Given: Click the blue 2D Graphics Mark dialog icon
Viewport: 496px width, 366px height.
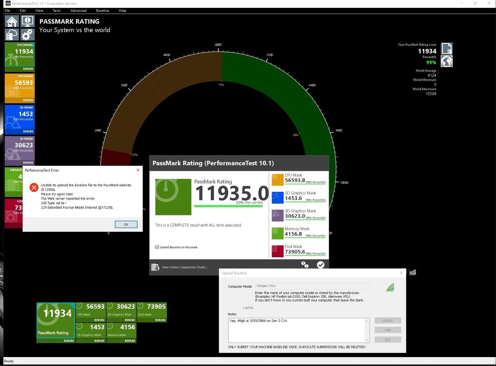Looking at the screenshot, I should [277, 198].
